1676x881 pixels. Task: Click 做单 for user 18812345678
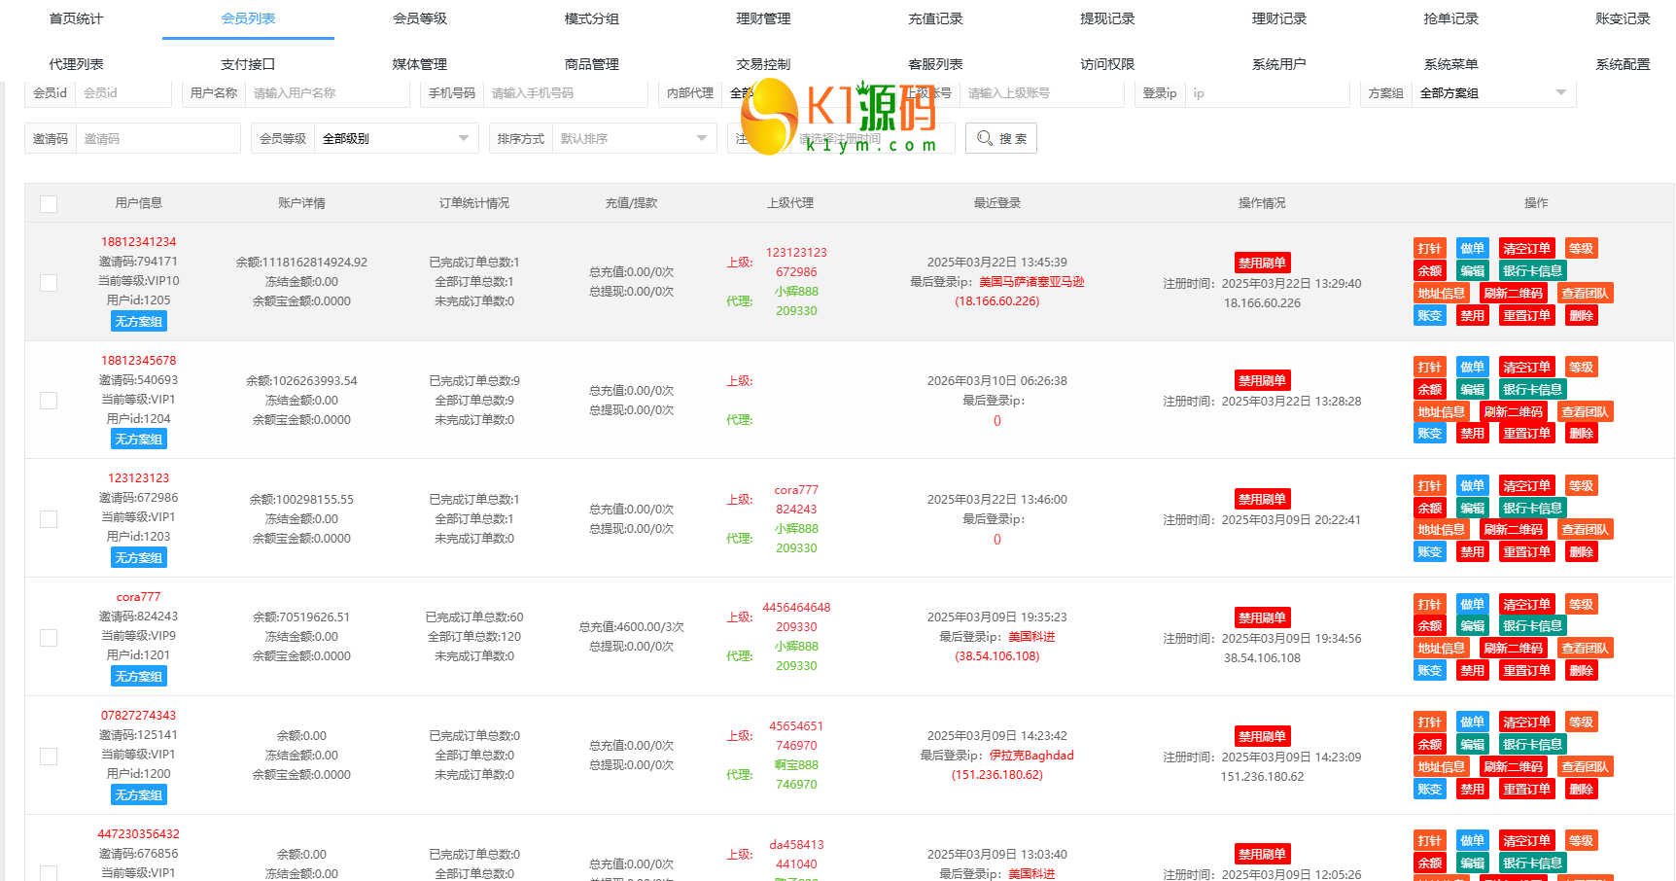pos(1472,368)
